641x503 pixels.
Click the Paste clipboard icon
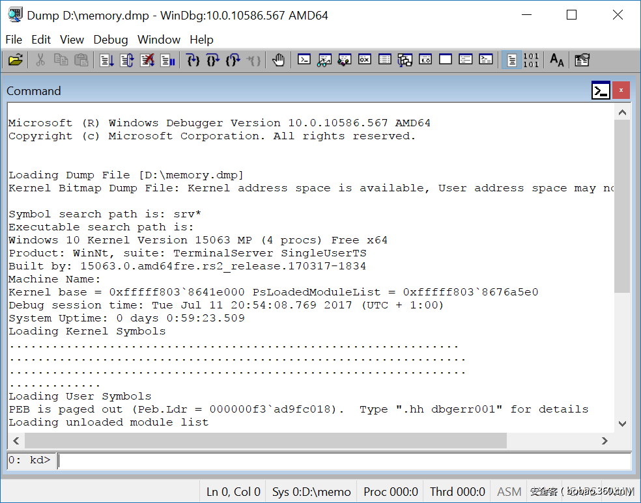[x=81, y=60]
